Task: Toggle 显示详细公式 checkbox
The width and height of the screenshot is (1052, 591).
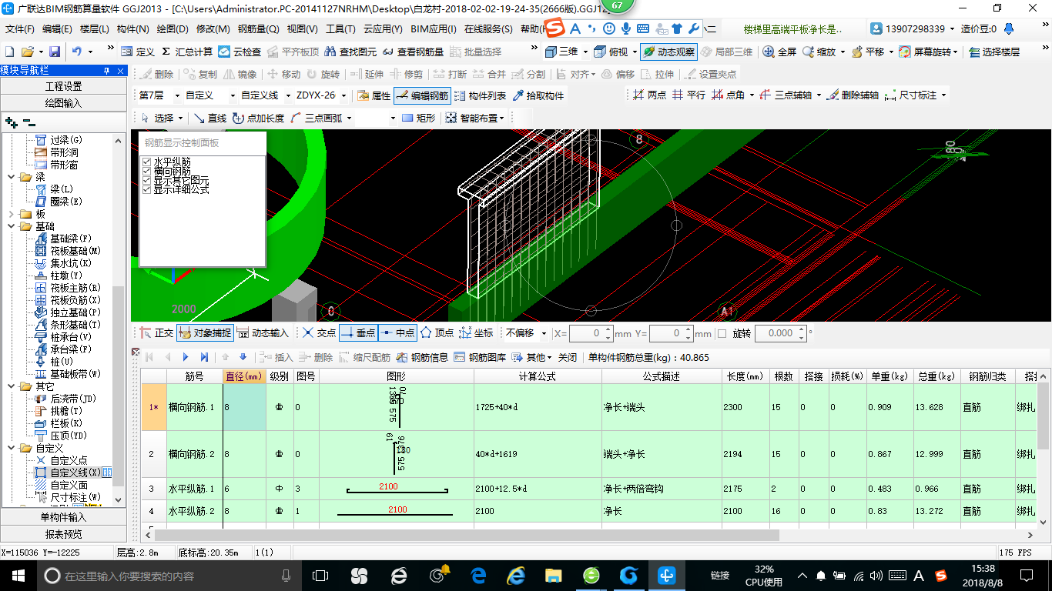Action: click(146, 189)
